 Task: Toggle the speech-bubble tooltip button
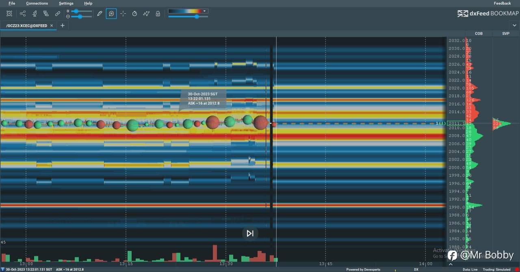(x=111, y=13)
